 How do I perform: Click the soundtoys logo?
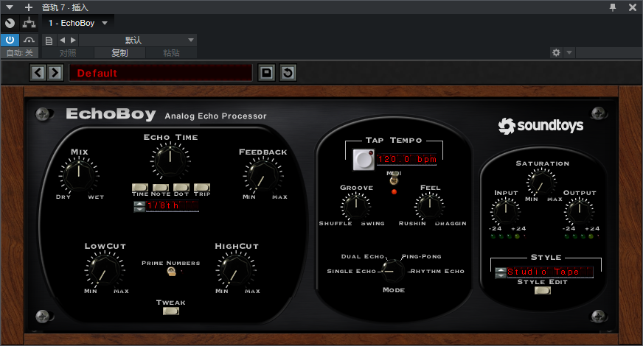click(x=541, y=126)
